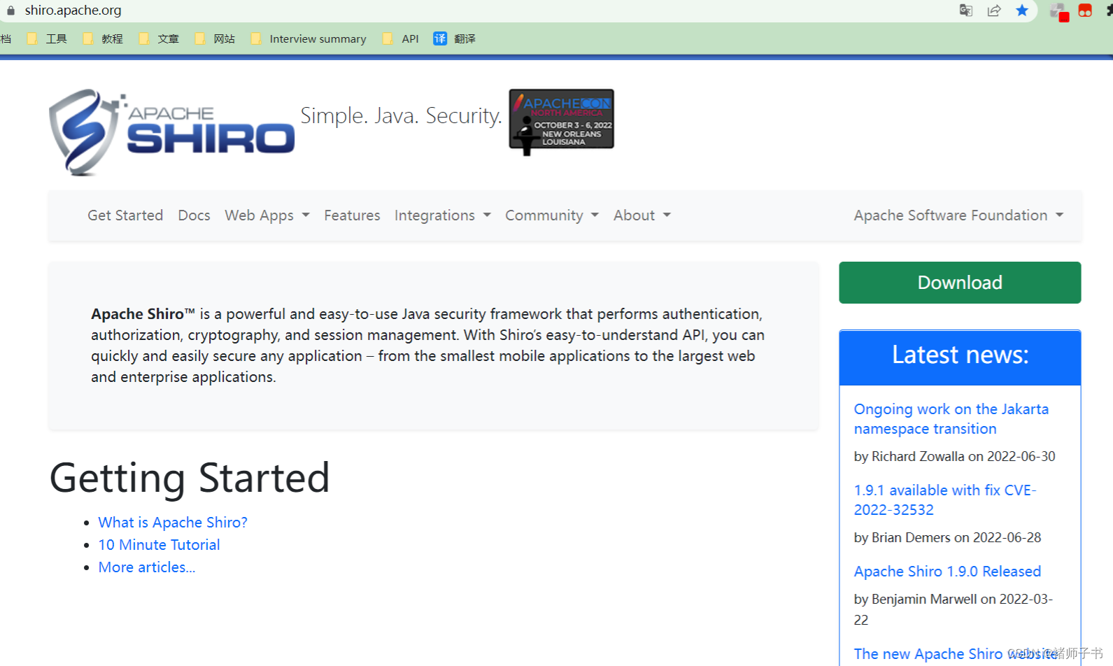Viewport: 1113px width, 666px height.
Task: Toggle the blue bookmark star
Action: pyautogui.click(x=1022, y=10)
